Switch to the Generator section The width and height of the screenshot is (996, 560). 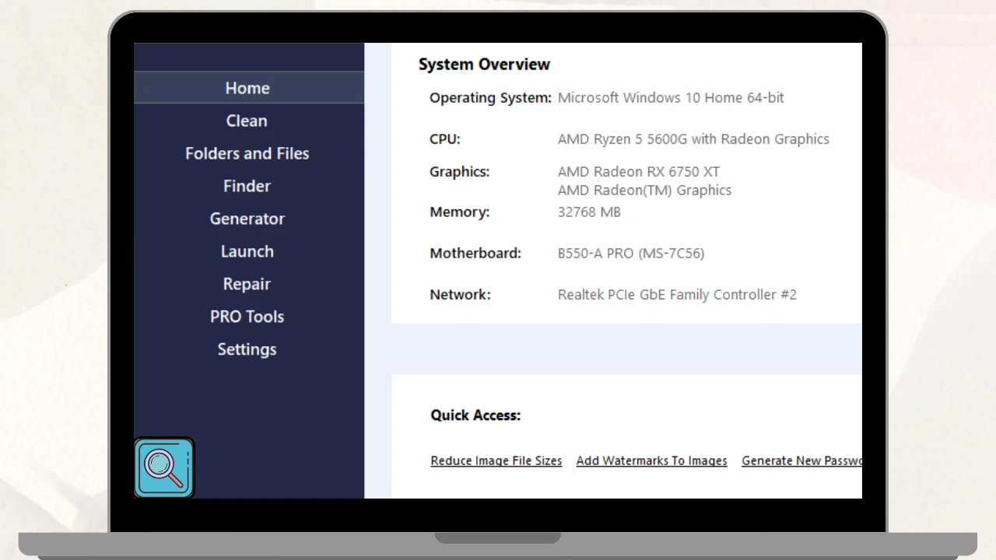pyautogui.click(x=247, y=219)
